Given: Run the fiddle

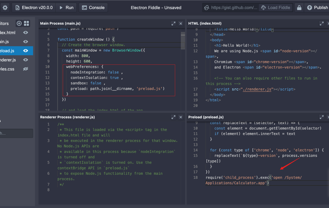Looking at the screenshot, I should 66,8.
